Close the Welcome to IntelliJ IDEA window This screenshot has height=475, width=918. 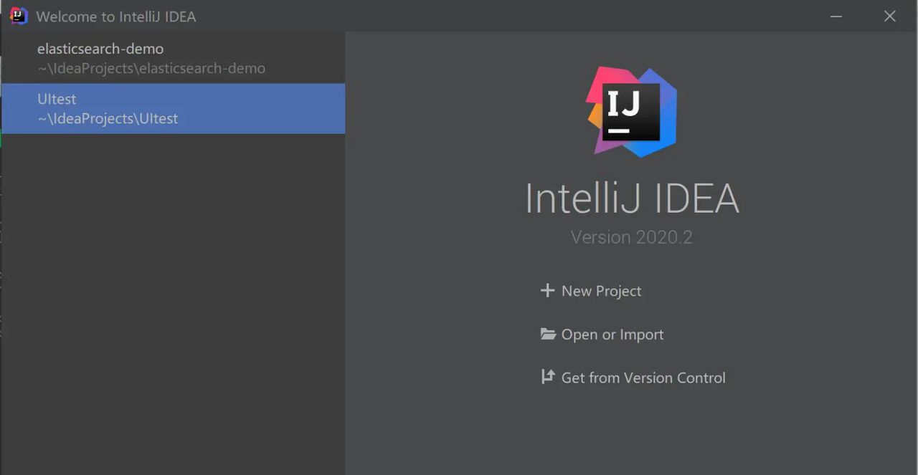pyautogui.click(x=890, y=16)
